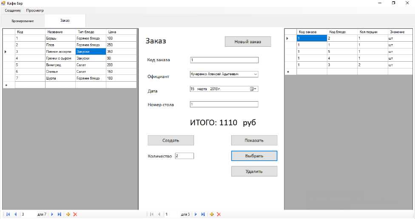
Task: Select the Винегрет cell
Action: coord(60,65)
